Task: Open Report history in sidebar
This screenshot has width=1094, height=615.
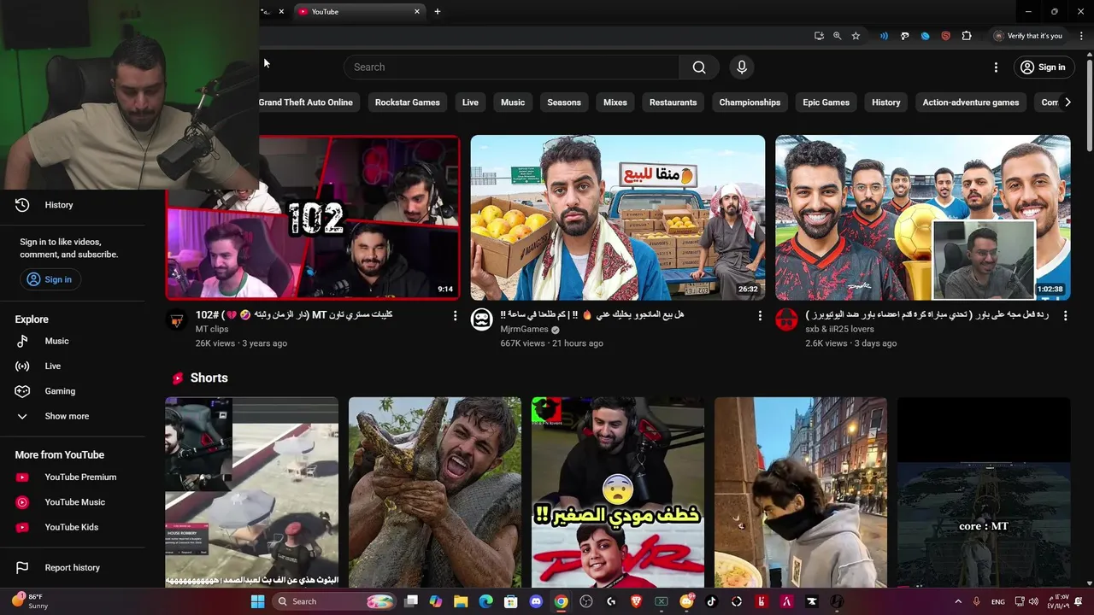Action: [x=73, y=568]
